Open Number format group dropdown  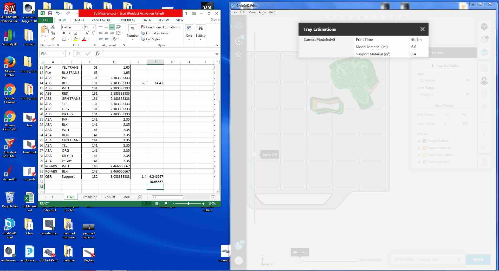133,33
